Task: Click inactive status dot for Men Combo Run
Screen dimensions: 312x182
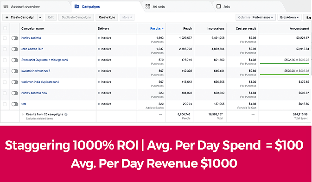Action: 99,49
